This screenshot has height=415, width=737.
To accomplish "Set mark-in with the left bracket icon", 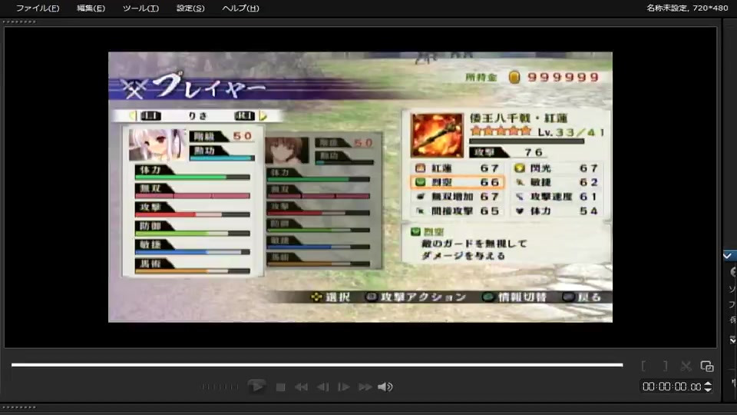I will click(x=643, y=366).
